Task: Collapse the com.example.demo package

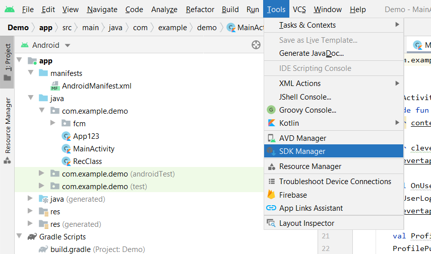Action: (x=42, y=110)
